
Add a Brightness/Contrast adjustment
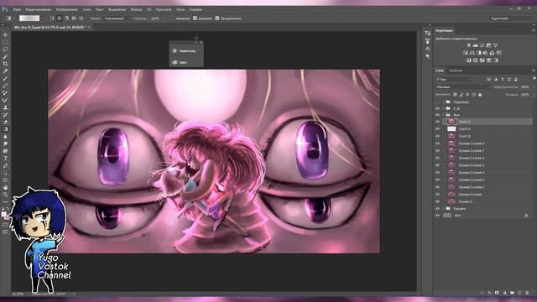pos(468,45)
